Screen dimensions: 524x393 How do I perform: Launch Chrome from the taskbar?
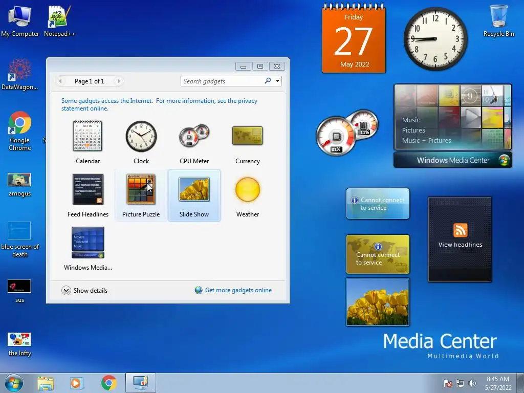(x=109, y=383)
